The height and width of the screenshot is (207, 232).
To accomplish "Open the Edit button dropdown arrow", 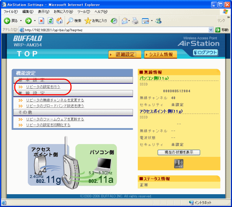I will coord(152,21).
